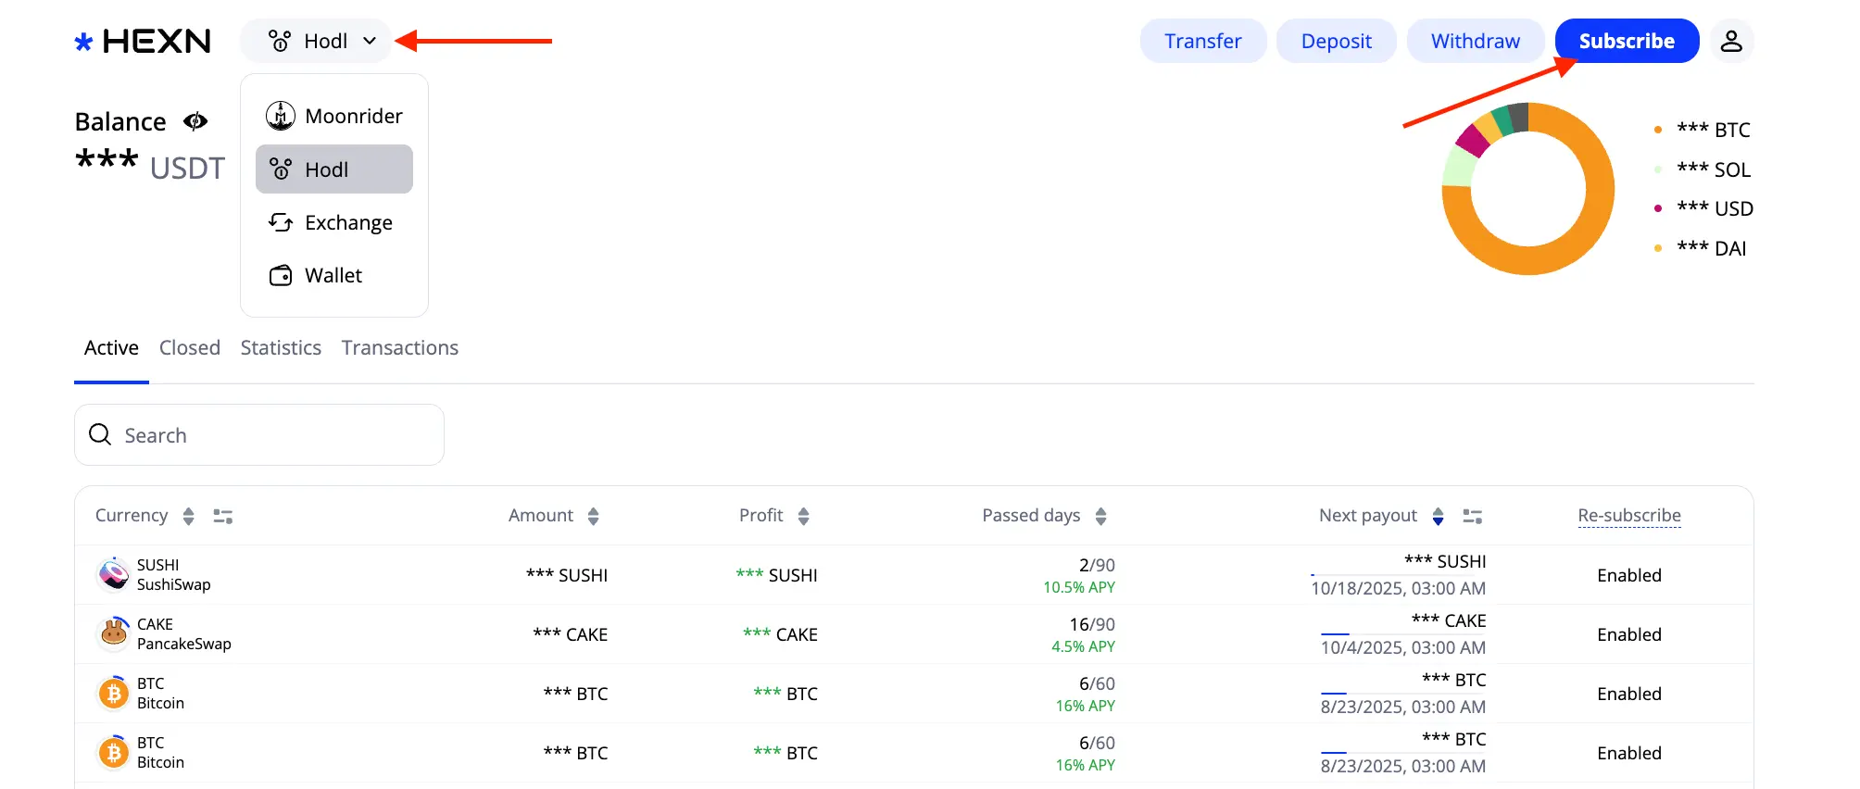Click the CAKE PancakeSwap row name
The height and width of the screenshot is (789, 1860).
pos(184,633)
